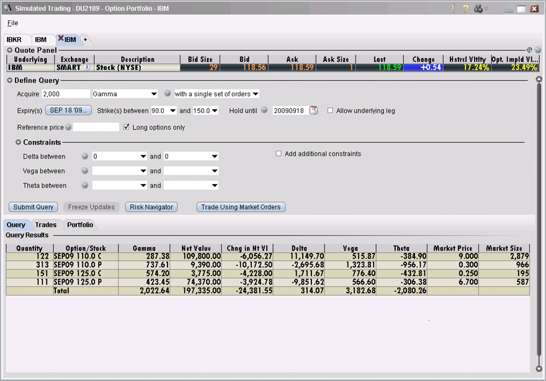Viewport: 546px width, 381px height.
Task: Click the help icon for Vega between
Action: coord(84,171)
